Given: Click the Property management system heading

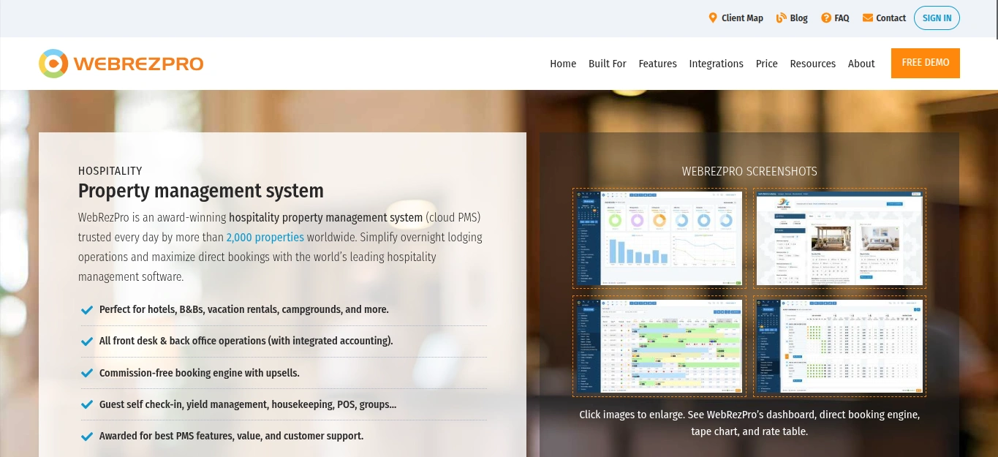Looking at the screenshot, I should click(x=201, y=191).
